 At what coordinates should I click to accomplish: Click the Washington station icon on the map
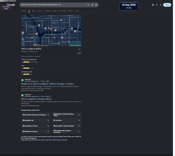coord(59,43)
